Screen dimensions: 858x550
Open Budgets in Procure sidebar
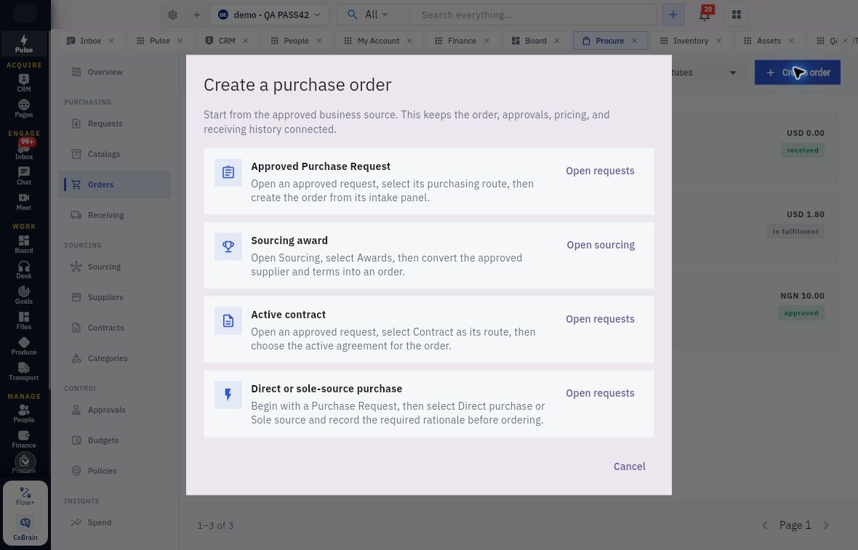[114, 441]
